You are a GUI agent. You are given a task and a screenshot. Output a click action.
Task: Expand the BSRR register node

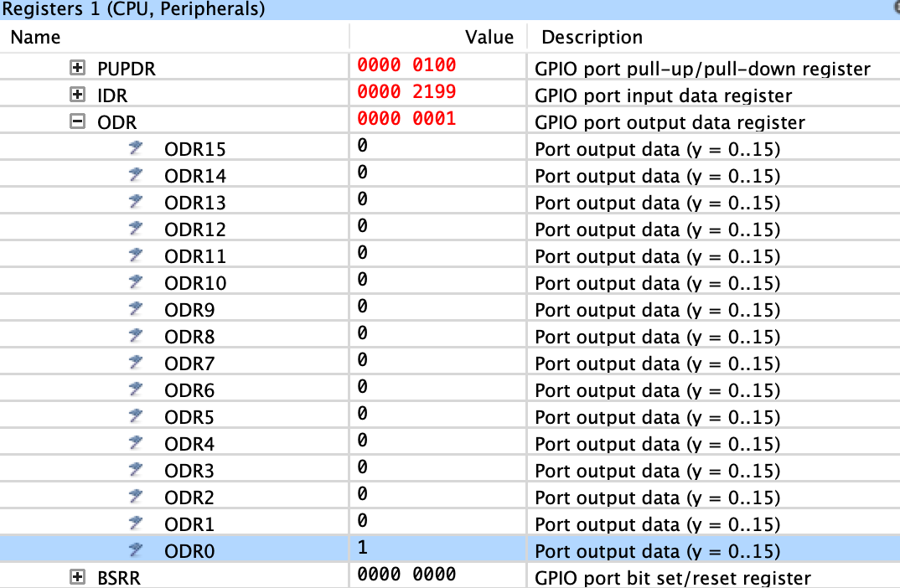click(x=77, y=577)
